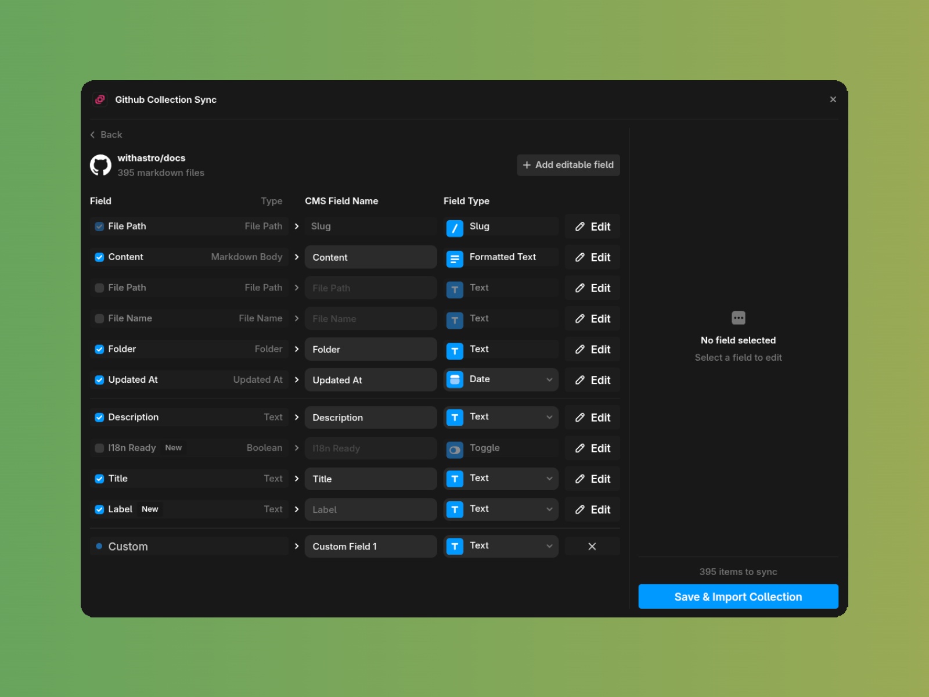Click the Add editable field button

(x=568, y=165)
